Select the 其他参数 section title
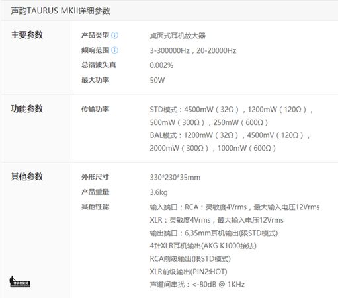338x298 pixels. (x=27, y=176)
